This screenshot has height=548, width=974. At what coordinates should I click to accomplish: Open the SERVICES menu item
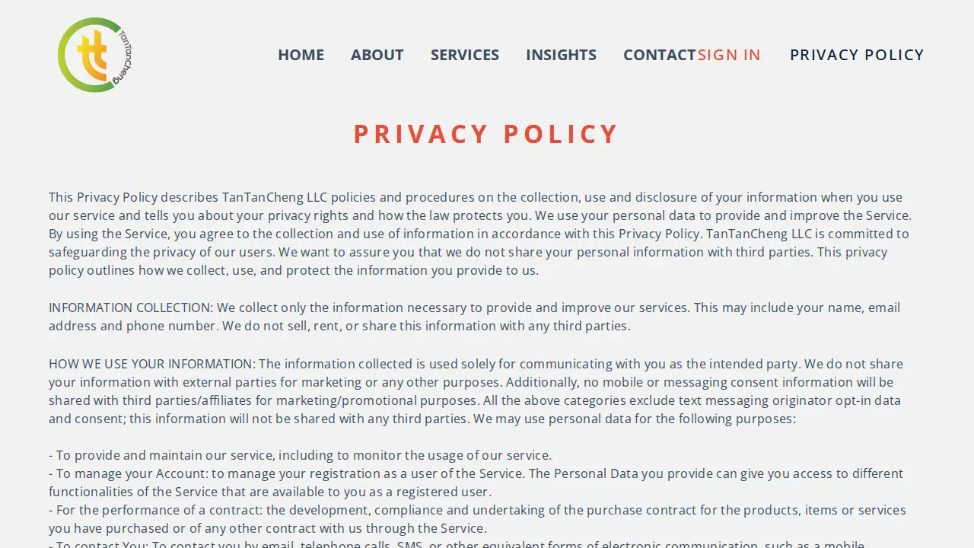pyautogui.click(x=465, y=55)
